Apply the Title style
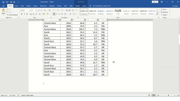Image resolution: width=180 pixels, height=101 pixels. tap(118, 12)
